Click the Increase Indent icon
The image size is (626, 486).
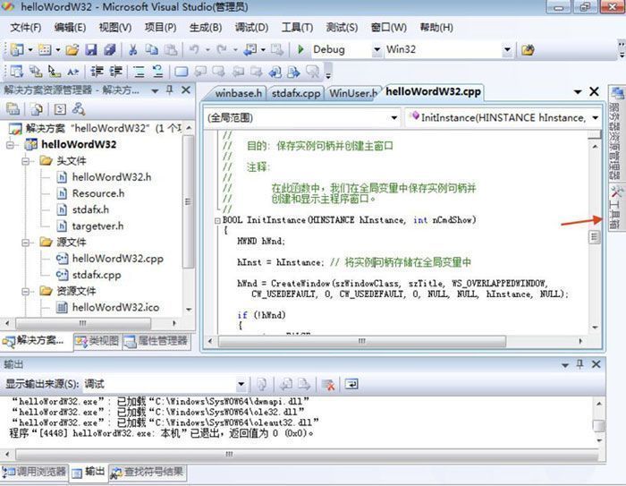click(115, 72)
